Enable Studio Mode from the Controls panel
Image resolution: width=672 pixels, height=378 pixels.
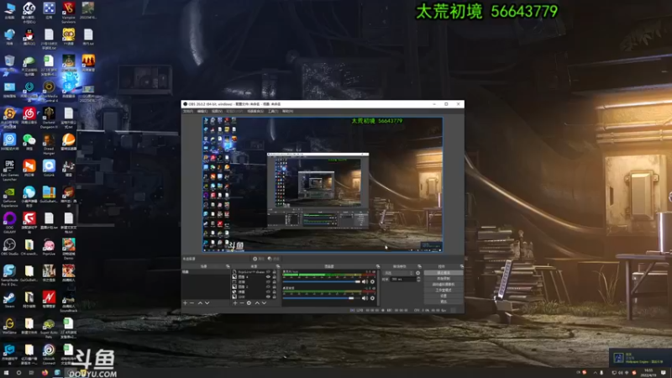pyautogui.click(x=444, y=290)
